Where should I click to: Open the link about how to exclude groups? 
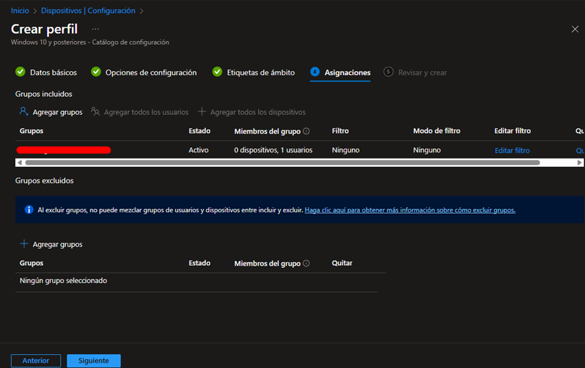[409, 210]
